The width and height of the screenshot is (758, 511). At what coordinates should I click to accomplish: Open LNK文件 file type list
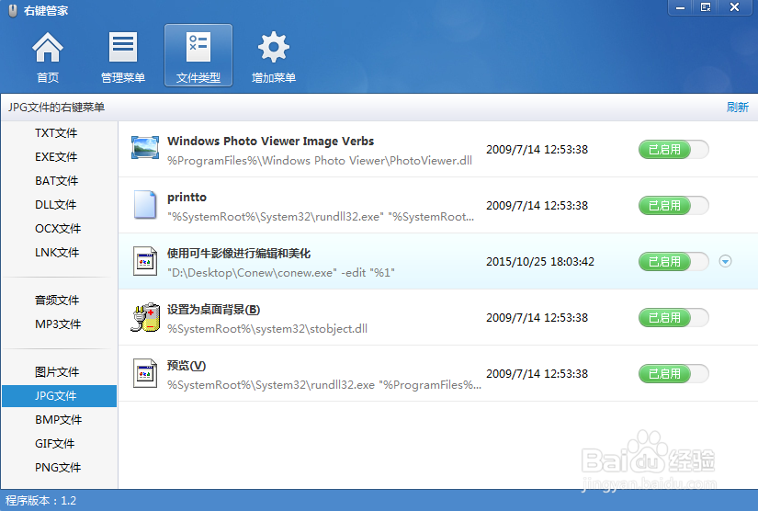(57, 253)
